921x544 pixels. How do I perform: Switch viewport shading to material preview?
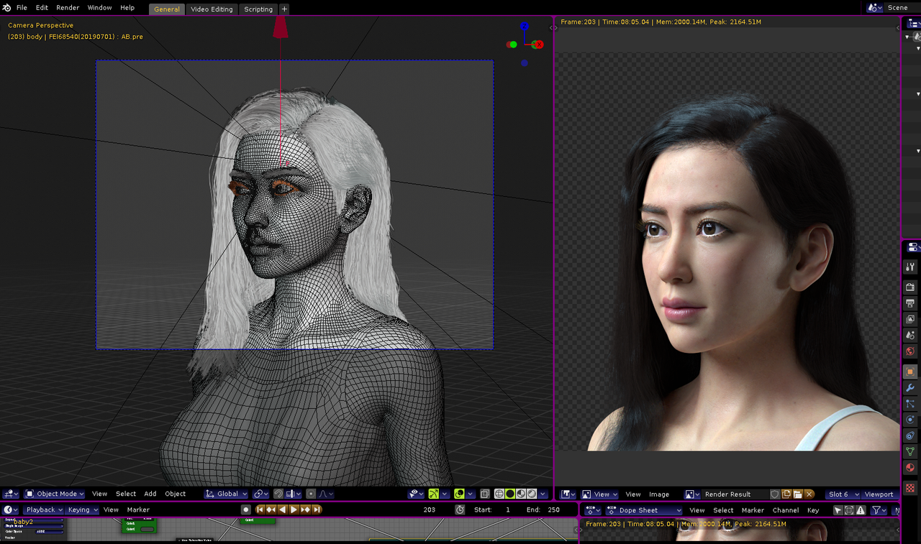(x=521, y=494)
